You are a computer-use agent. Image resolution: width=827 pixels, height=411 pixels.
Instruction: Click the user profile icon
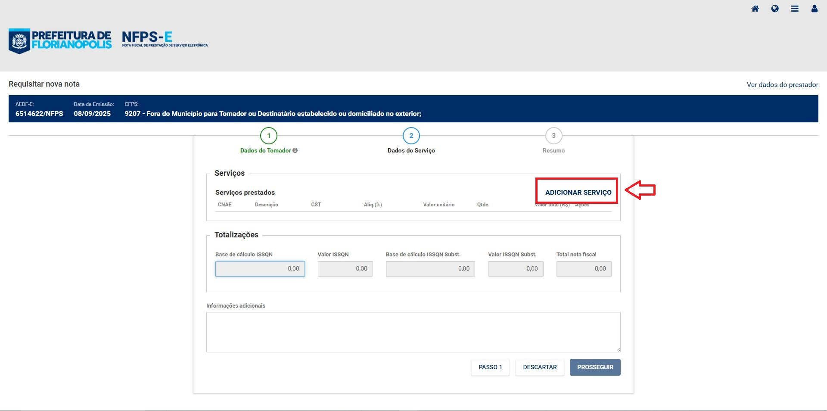[814, 9]
